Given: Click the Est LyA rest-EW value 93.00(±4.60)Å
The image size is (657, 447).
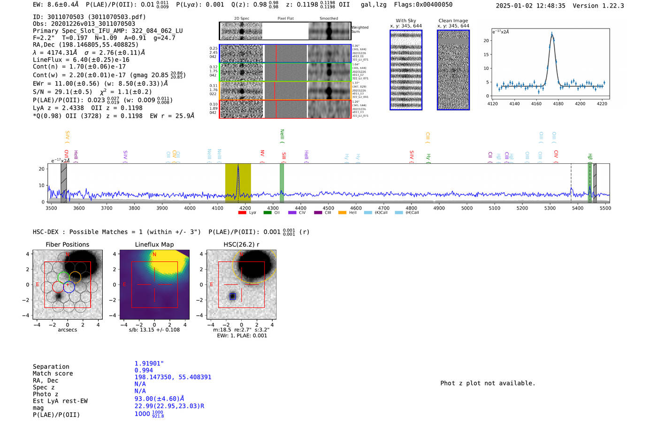Looking at the screenshot, I should pyautogui.click(x=160, y=399).
